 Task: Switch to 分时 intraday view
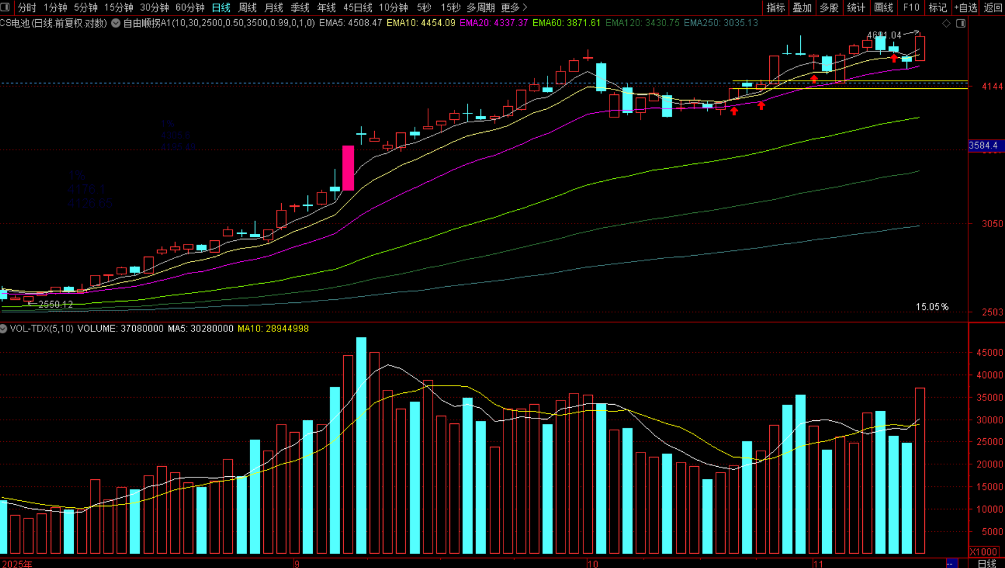27,7
